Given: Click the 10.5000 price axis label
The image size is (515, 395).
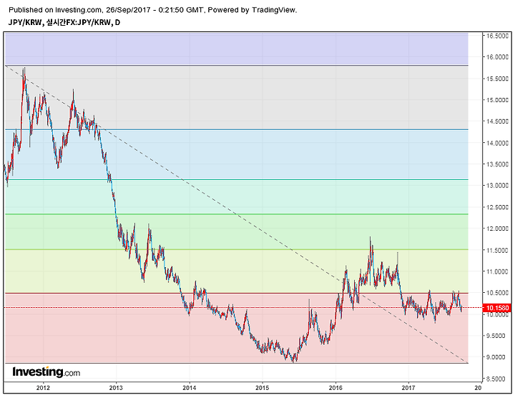Looking at the screenshot, I should click(x=498, y=293).
